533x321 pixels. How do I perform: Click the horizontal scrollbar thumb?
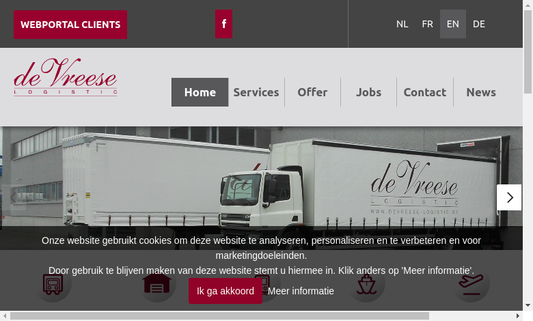coord(219,316)
